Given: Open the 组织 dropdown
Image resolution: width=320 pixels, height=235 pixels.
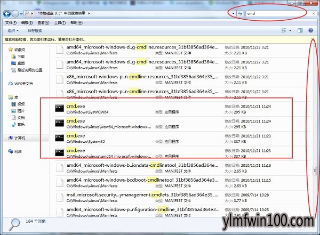Looking at the screenshot, I should (13, 30).
